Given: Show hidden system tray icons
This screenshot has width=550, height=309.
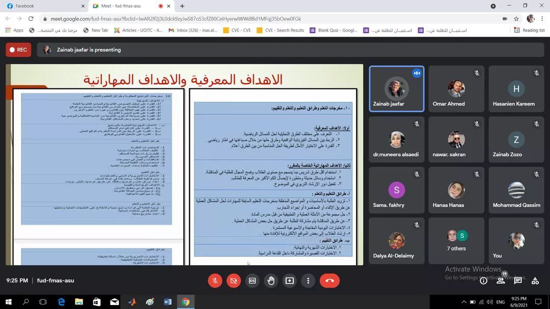Looking at the screenshot, I should (463, 302).
